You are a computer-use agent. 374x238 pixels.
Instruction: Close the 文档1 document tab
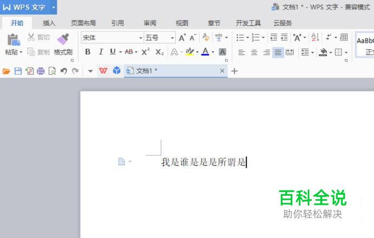(222, 71)
